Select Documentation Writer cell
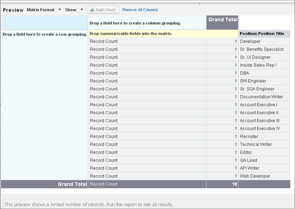 click(264, 97)
